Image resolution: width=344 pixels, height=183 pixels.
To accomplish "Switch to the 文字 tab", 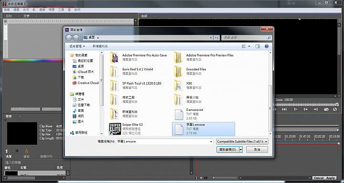I will click(27, 16).
